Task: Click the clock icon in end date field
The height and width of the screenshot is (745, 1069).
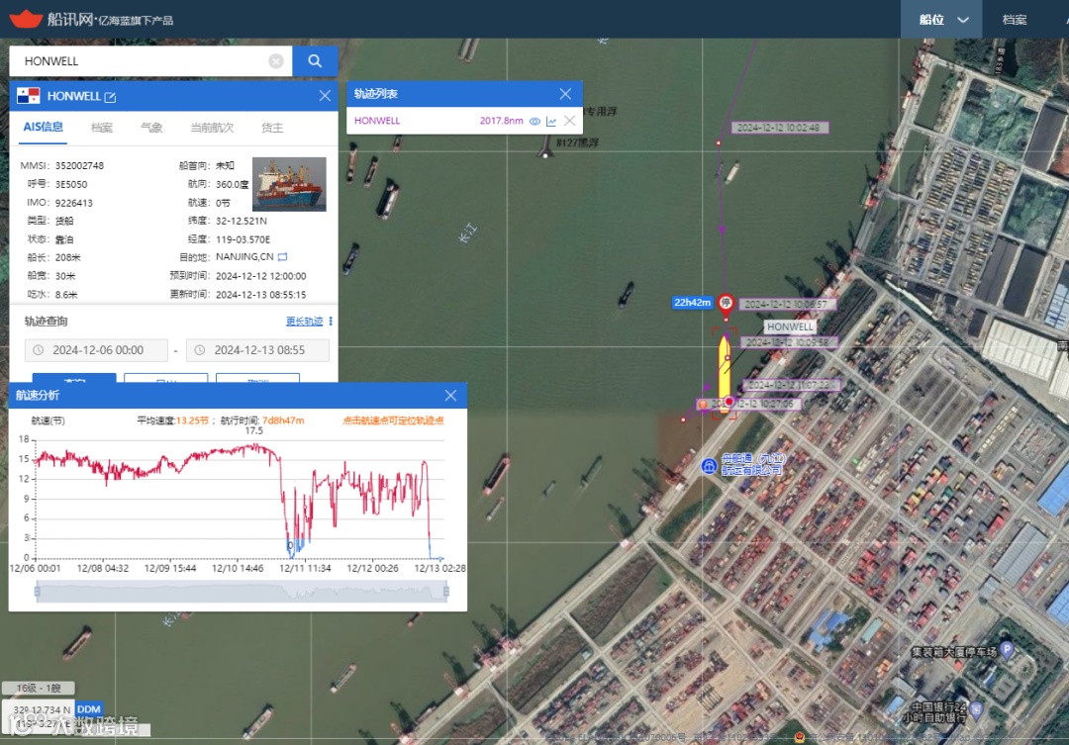Action: [200, 350]
